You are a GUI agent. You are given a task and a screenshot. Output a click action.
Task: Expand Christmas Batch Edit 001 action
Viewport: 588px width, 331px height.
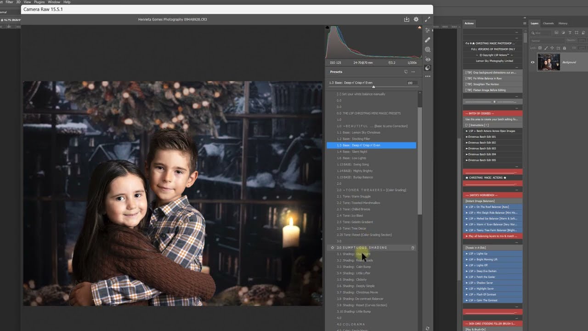click(467, 137)
